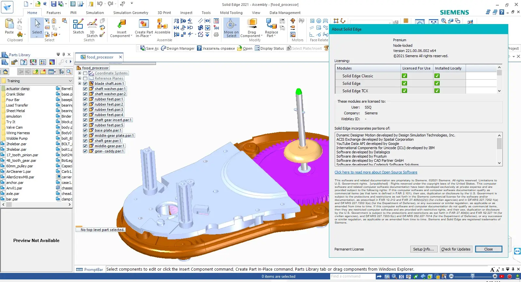
Task: Click Close in About Solid Edge dialog
Action: tap(488, 249)
